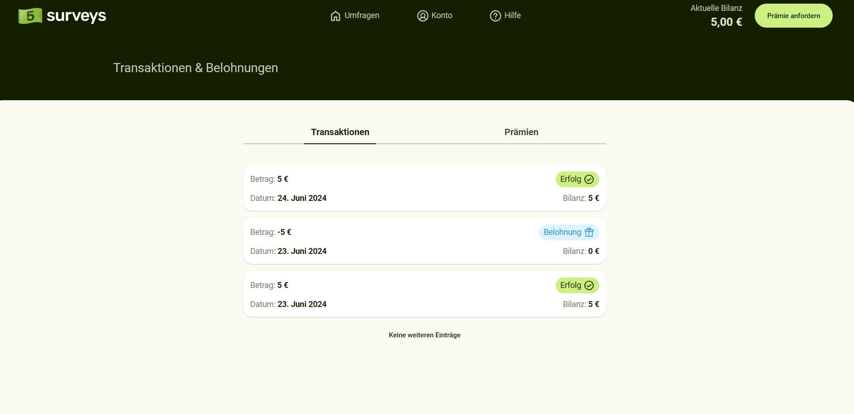
Task: Click Erfolg label of 23. Juni 5 € transaction
Action: pos(570,285)
